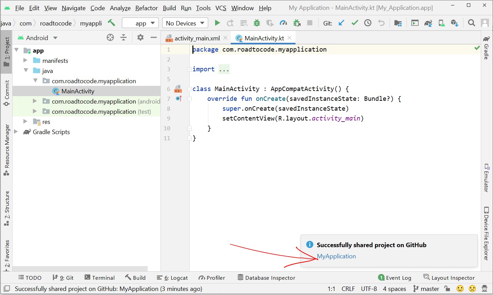Screen dimensions: 493x295
Task: Commit changes with green checkmark icon
Action: coord(355,23)
